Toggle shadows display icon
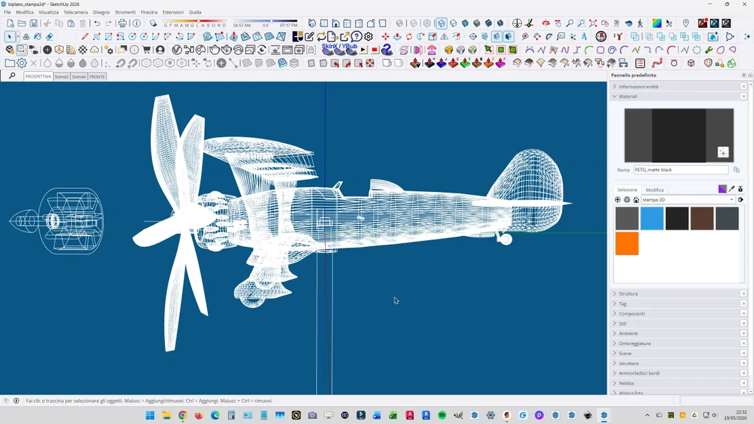 (x=153, y=23)
